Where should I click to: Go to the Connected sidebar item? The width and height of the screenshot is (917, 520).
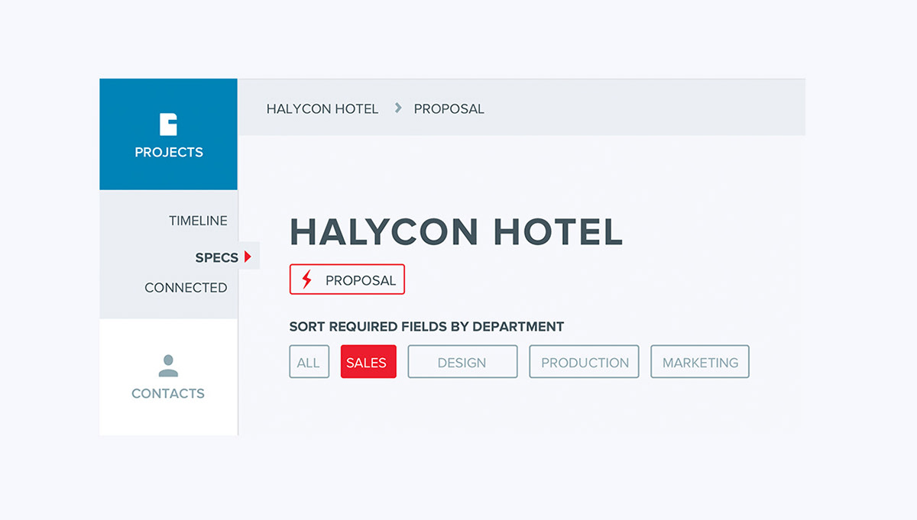pos(186,288)
